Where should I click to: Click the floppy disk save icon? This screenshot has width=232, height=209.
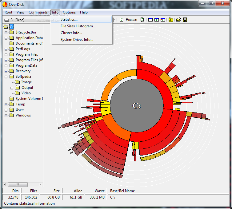185,20
